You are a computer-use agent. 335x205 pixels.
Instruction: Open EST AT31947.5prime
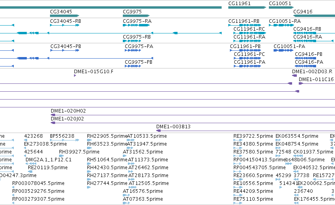pyautogui.click(x=147, y=144)
